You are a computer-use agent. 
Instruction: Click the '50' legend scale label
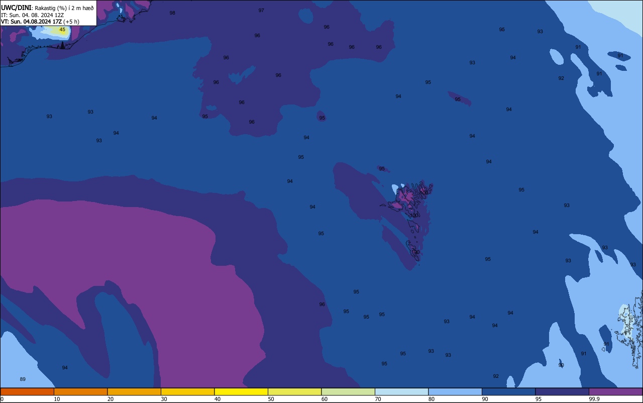(x=271, y=399)
